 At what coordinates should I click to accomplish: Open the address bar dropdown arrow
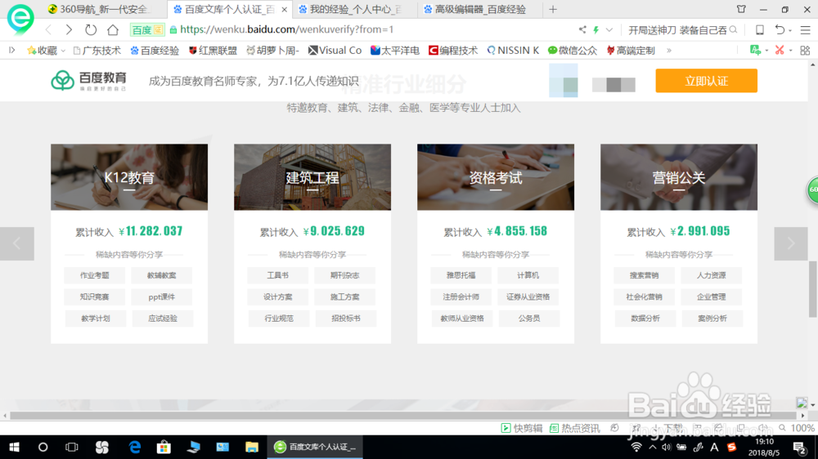tap(609, 29)
